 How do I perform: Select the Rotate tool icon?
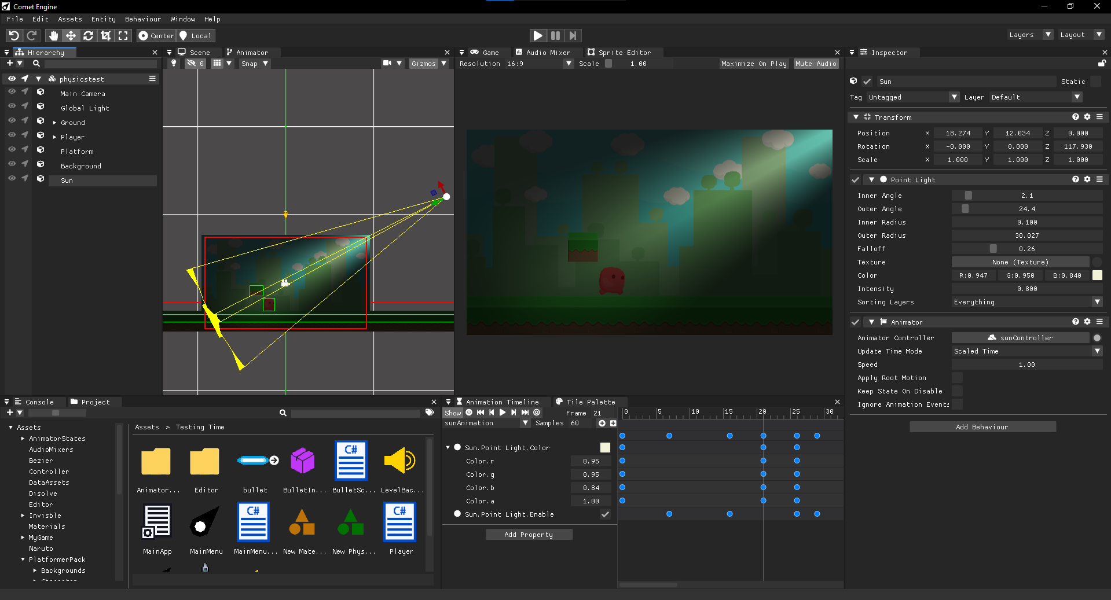(88, 36)
